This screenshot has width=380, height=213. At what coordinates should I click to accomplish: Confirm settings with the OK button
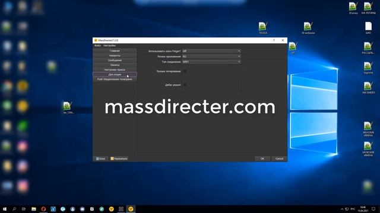point(262,159)
